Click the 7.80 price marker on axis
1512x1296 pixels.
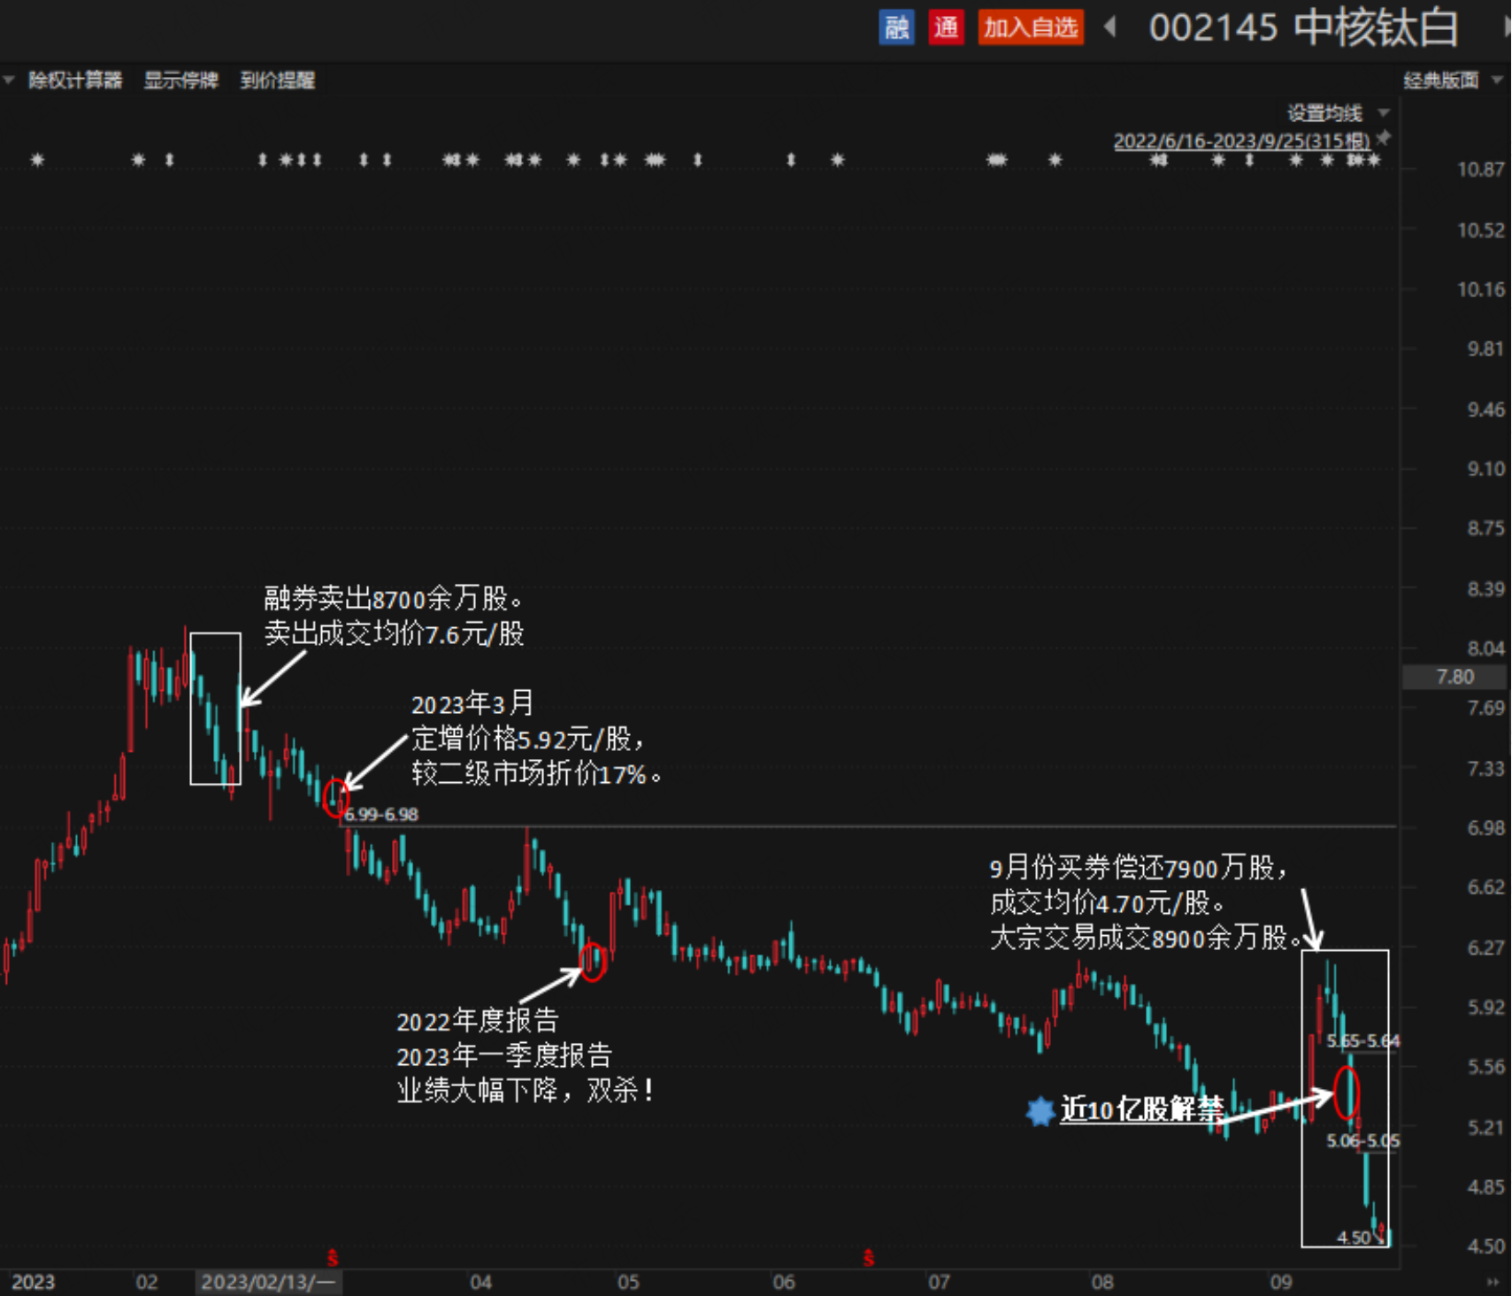point(1454,677)
